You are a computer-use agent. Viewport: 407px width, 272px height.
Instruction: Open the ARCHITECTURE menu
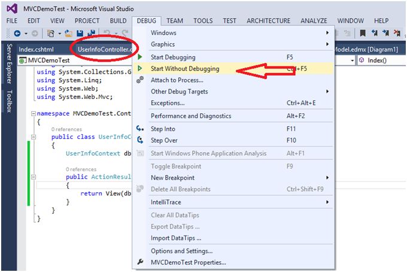pyautogui.click(x=268, y=21)
